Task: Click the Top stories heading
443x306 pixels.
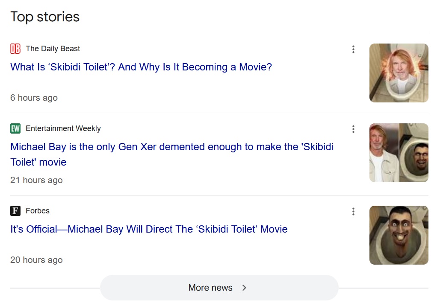Action: pyautogui.click(x=45, y=17)
